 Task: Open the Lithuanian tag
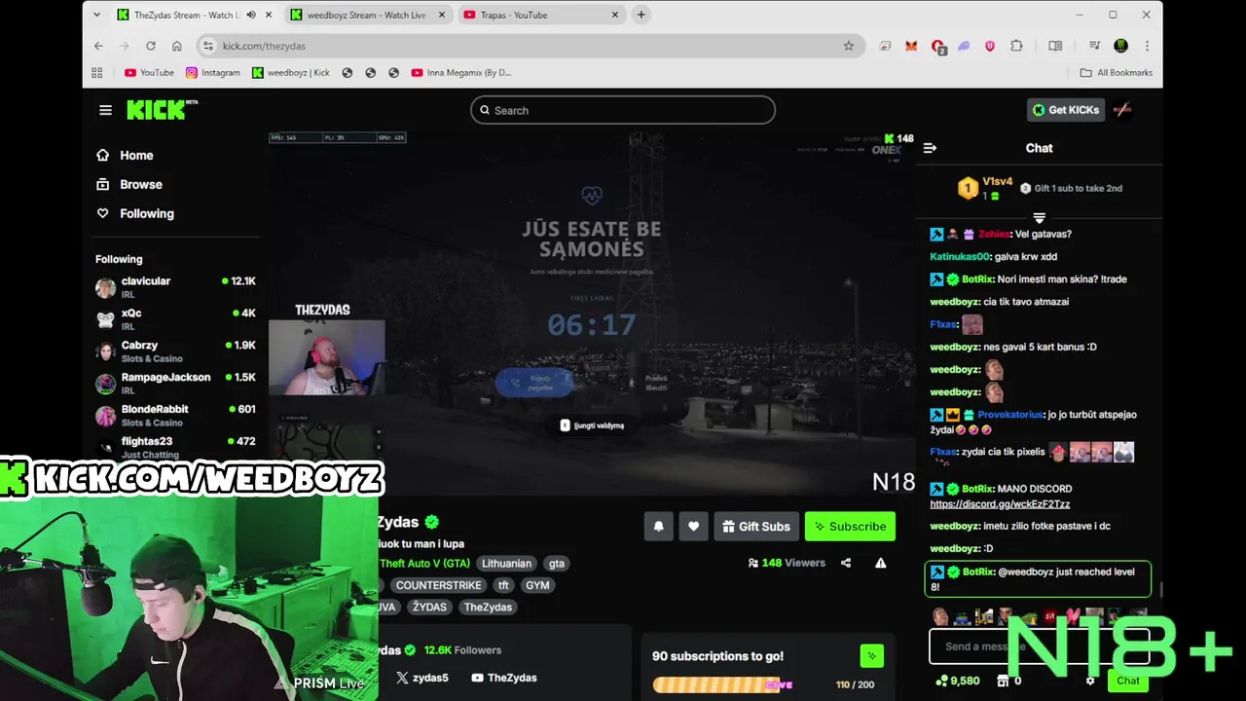pyautogui.click(x=506, y=564)
